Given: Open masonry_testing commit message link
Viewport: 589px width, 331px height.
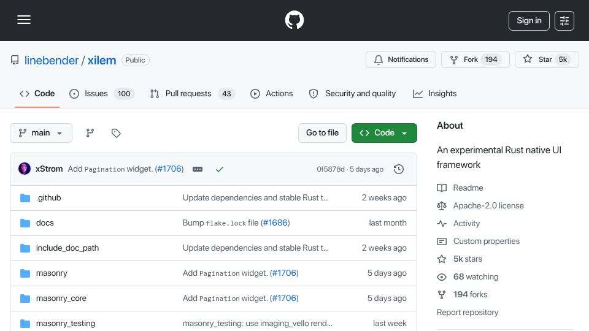Looking at the screenshot, I should coord(257,324).
